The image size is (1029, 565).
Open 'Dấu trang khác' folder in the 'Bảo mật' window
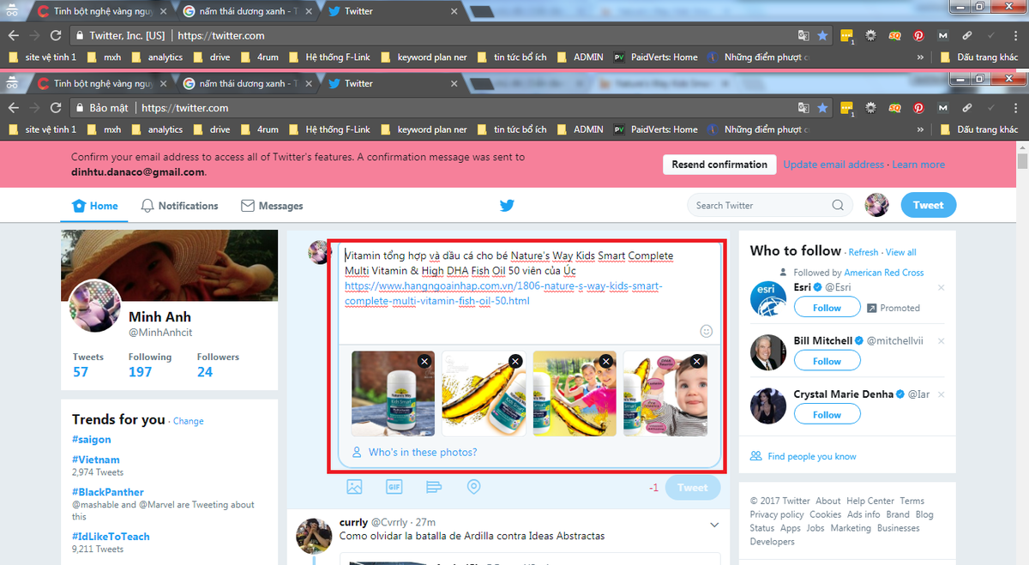tap(979, 129)
